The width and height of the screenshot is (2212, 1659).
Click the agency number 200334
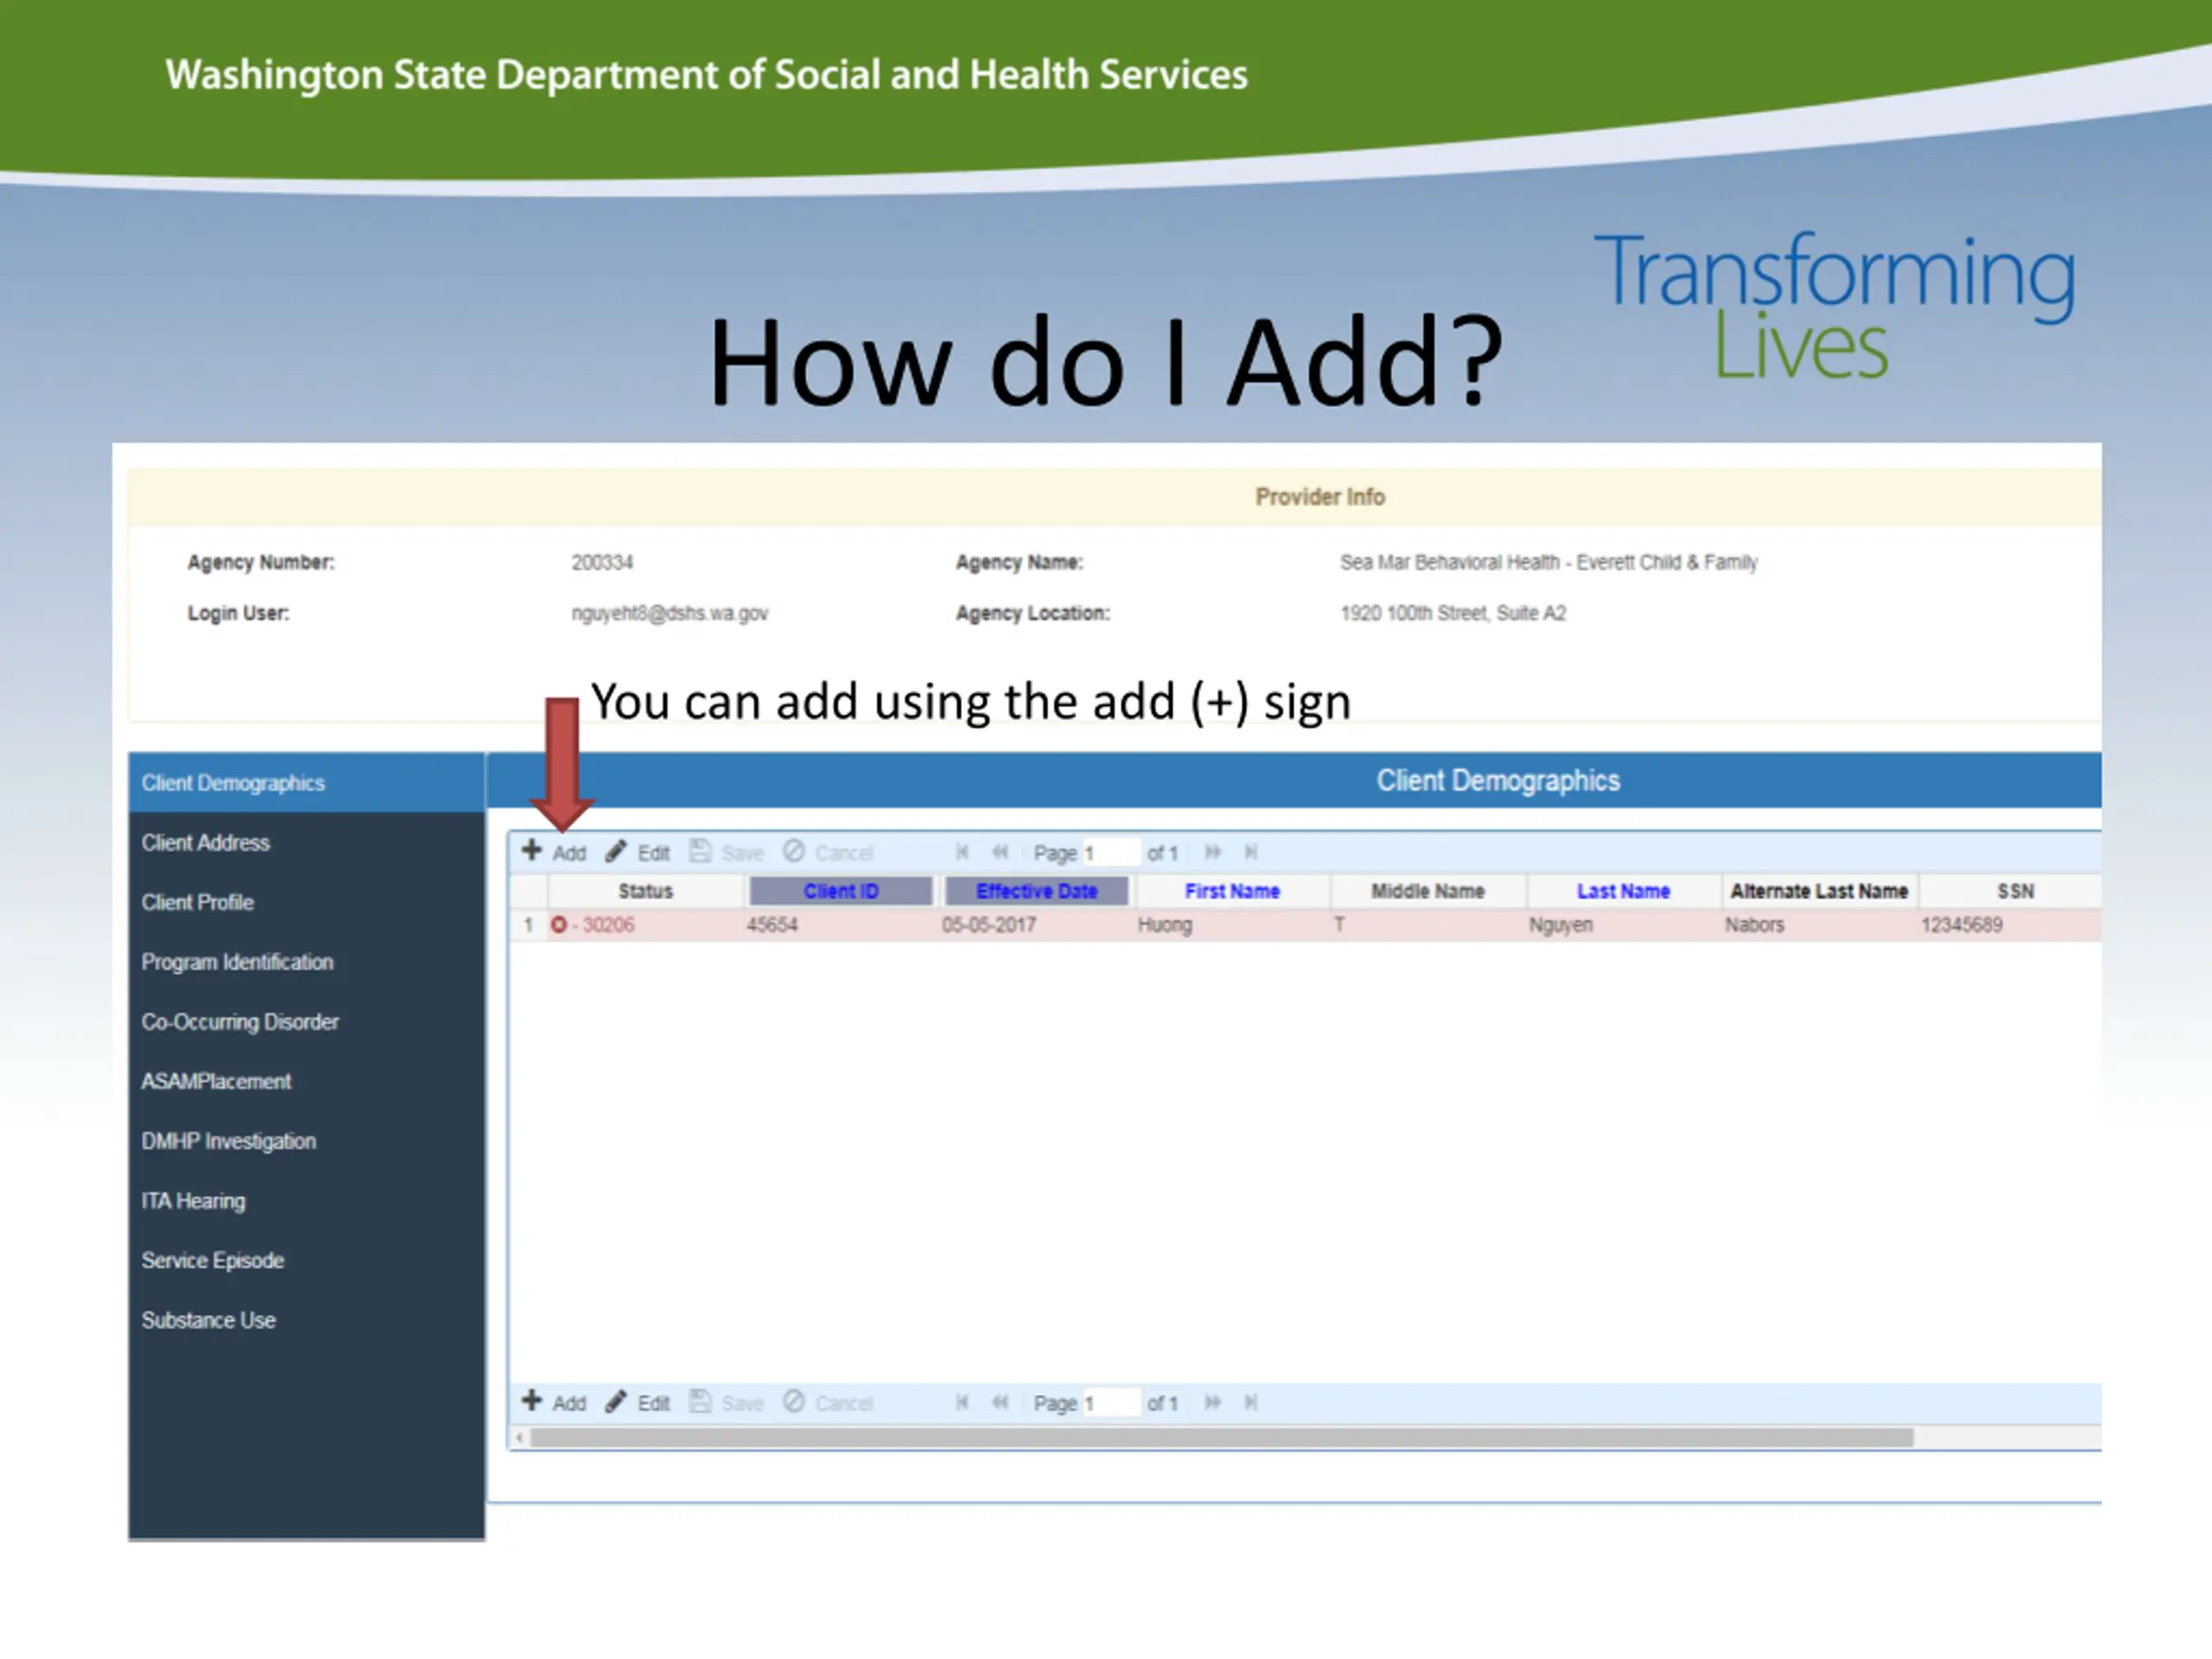coord(602,562)
